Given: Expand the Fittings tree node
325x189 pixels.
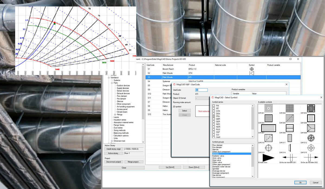Looking at the screenshot, I should (x=115, y=114).
